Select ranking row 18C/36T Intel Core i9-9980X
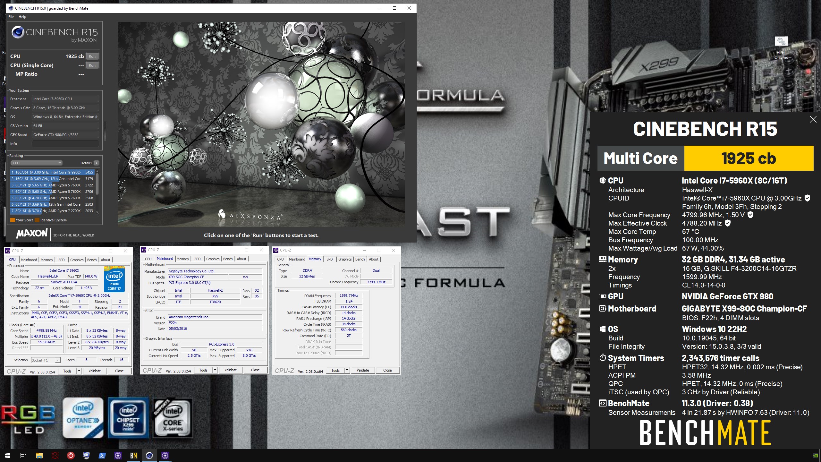The width and height of the screenshot is (821, 462). [x=52, y=172]
